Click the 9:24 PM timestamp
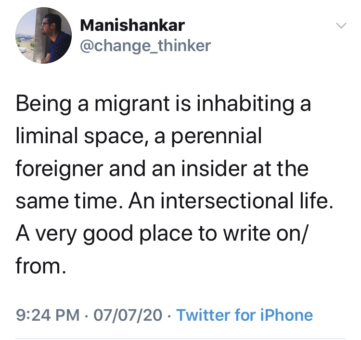 coord(48,315)
